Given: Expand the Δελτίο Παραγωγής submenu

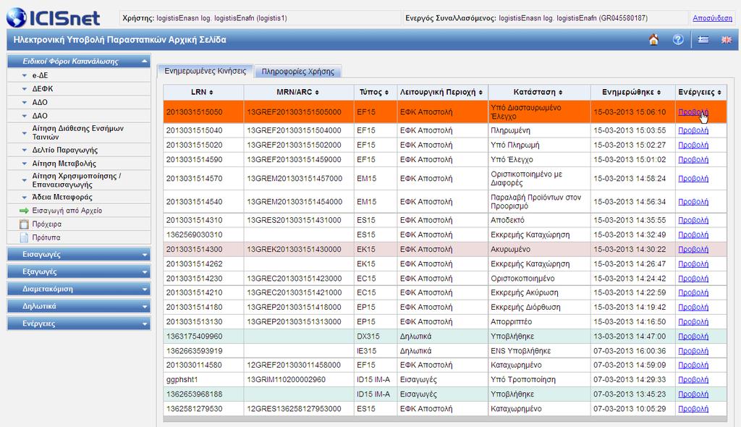Looking at the screenshot, I should pyautogui.click(x=25, y=150).
